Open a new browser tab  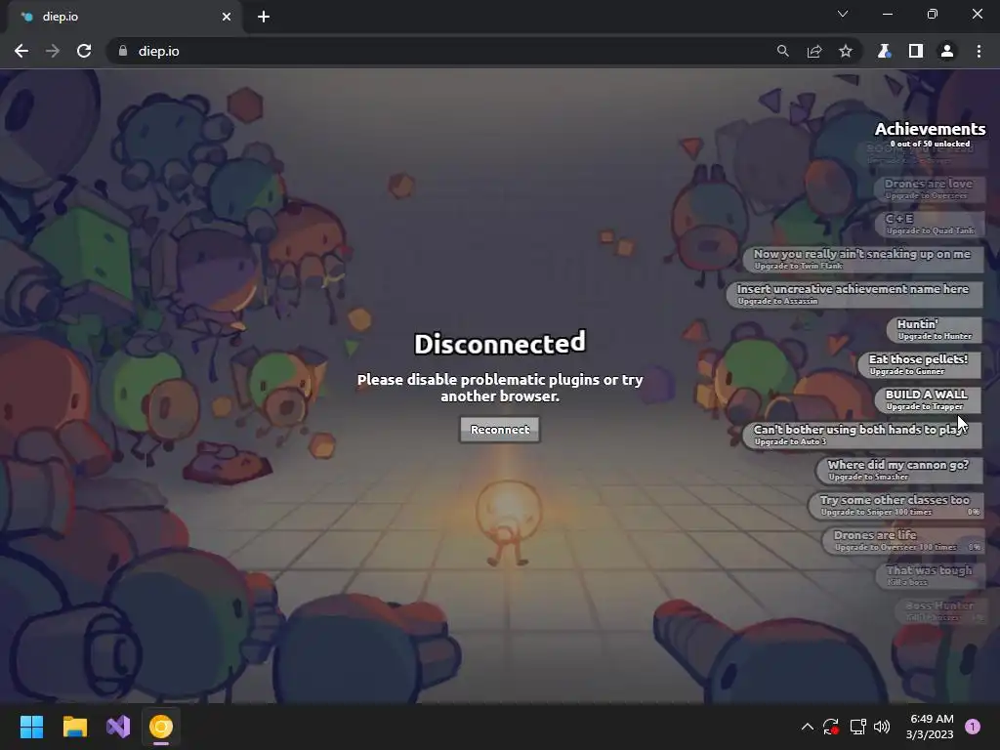click(264, 17)
